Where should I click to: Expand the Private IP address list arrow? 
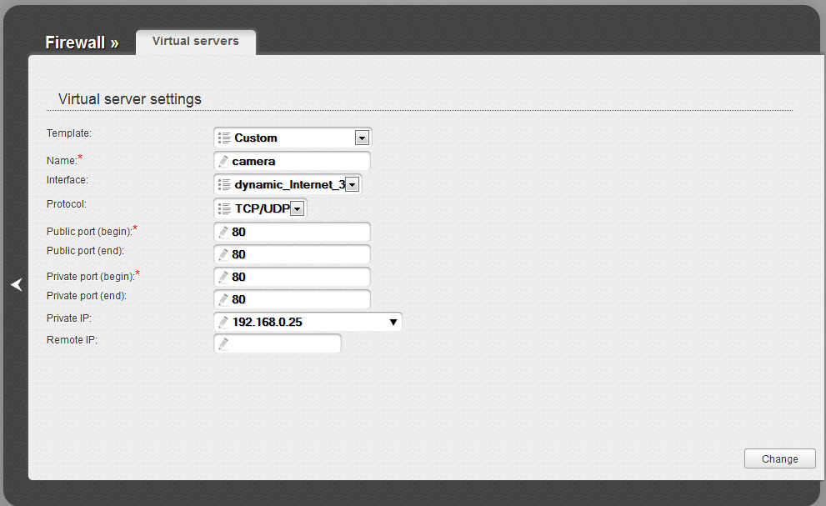tap(393, 322)
